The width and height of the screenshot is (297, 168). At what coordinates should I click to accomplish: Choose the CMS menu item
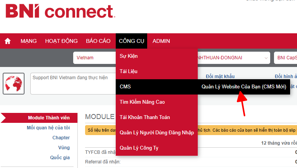click(125, 87)
